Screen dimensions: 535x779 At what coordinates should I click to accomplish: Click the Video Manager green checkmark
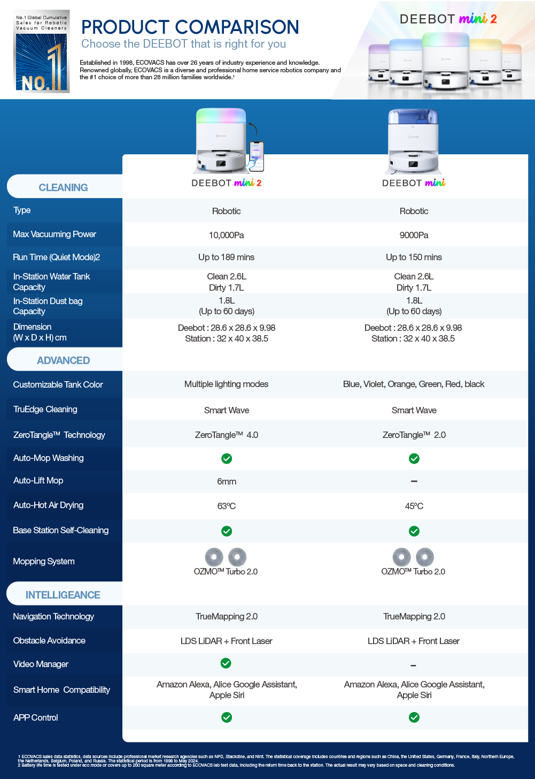pos(226,663)
